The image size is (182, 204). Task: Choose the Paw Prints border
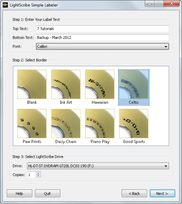(32, 123)
